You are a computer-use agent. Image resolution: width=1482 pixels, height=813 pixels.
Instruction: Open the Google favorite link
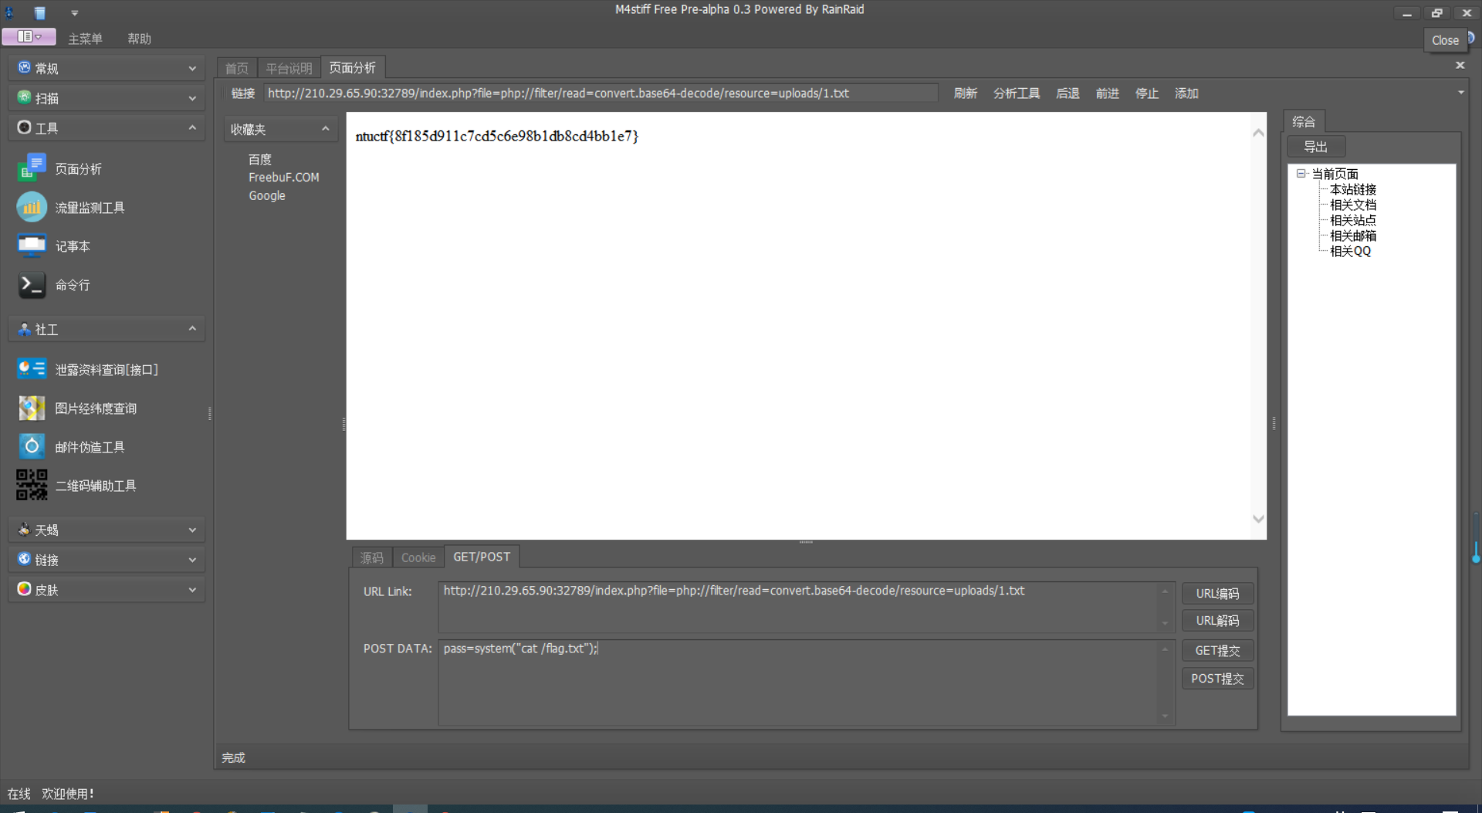pyautogui.click(x=267, y=196)
